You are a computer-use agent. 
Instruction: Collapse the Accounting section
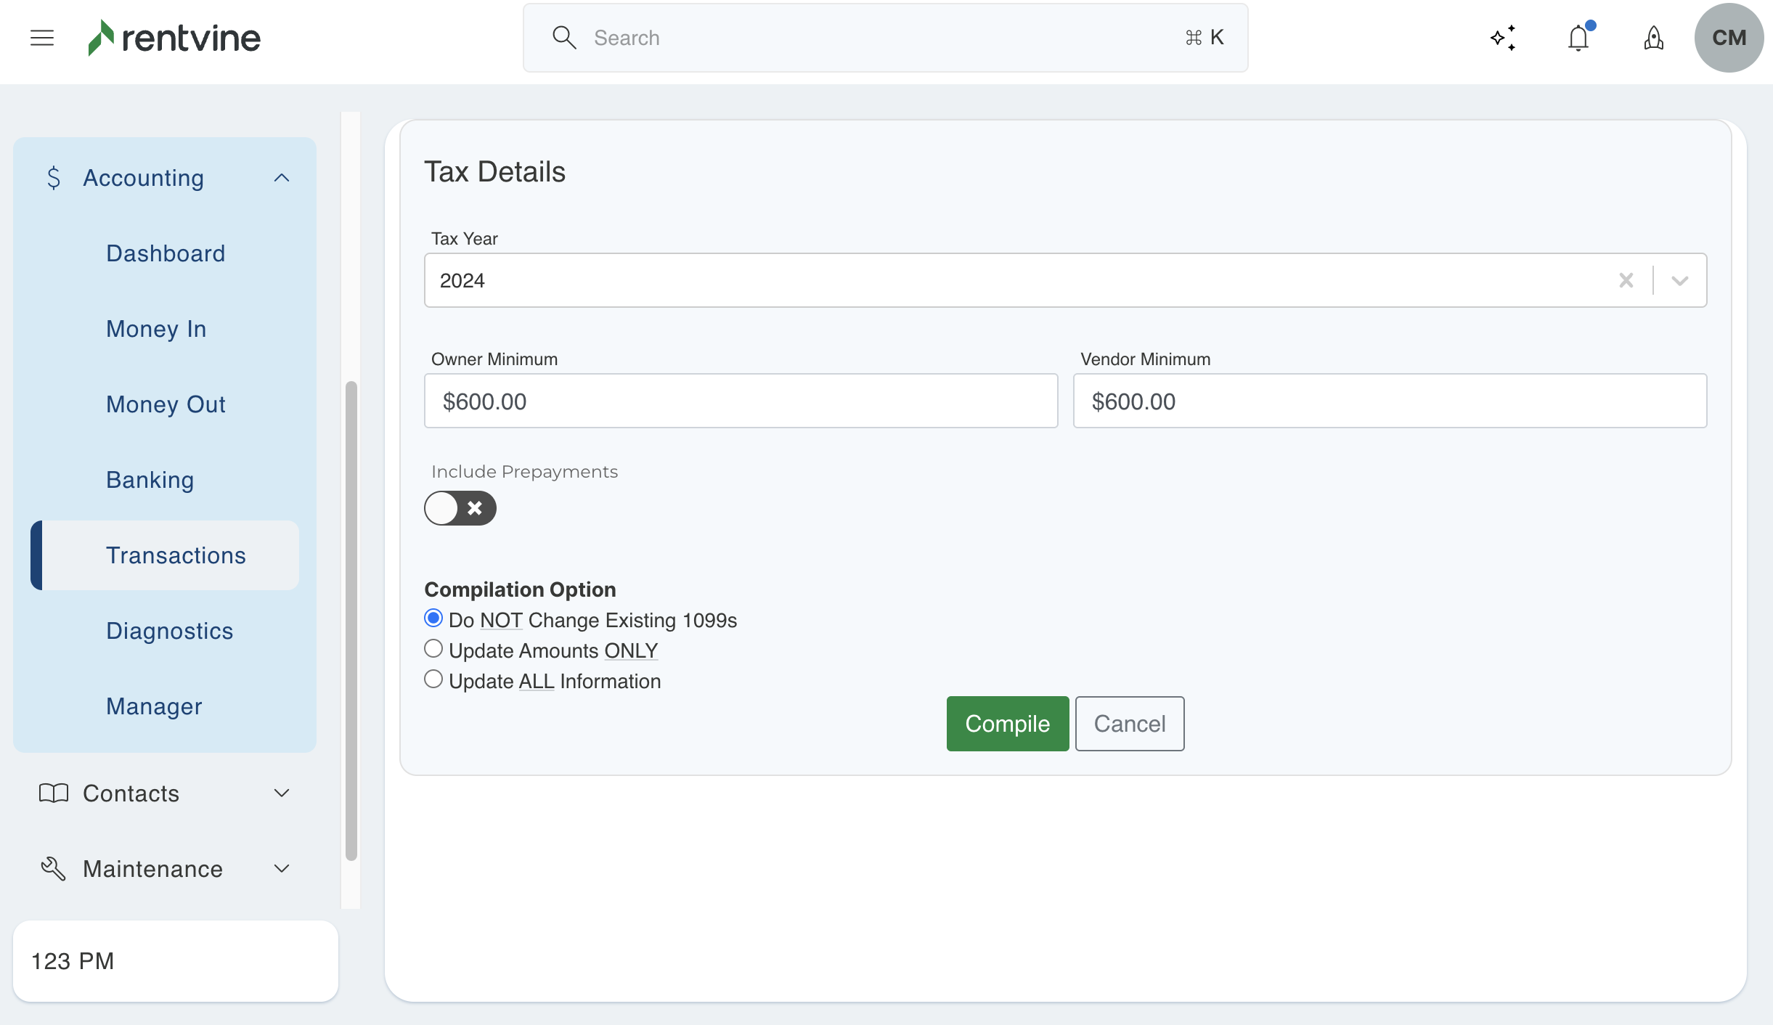coord(282,178)
